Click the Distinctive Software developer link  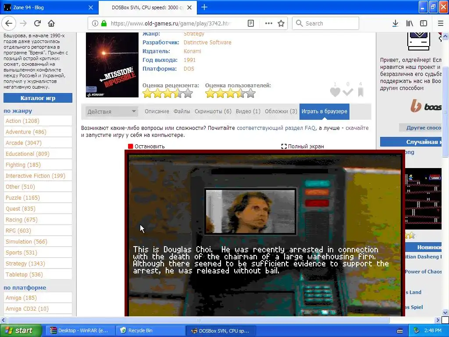click(x=207, y=43)
